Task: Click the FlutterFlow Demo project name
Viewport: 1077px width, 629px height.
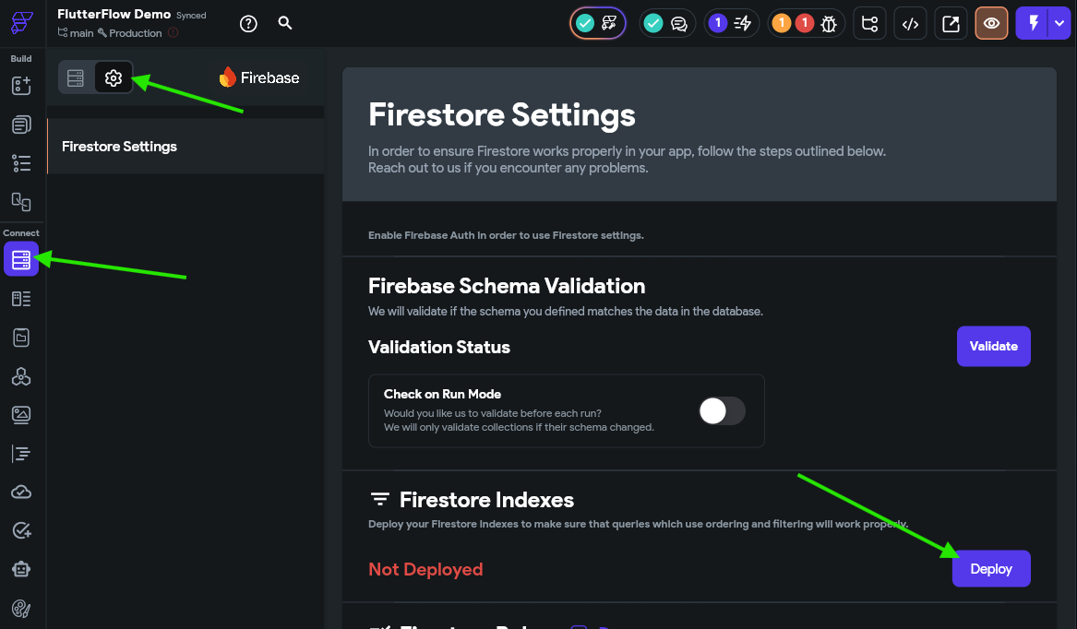Action: click(x=114, y=15)
